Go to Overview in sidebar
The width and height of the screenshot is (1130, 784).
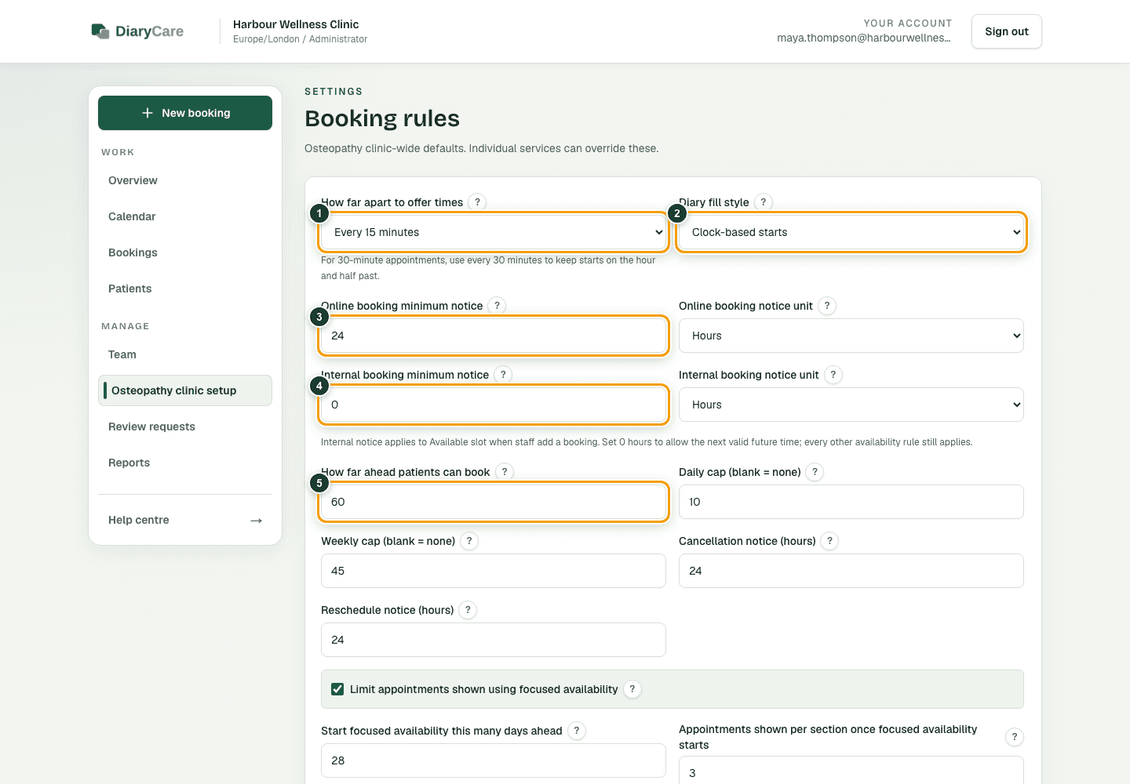(185, 180)
